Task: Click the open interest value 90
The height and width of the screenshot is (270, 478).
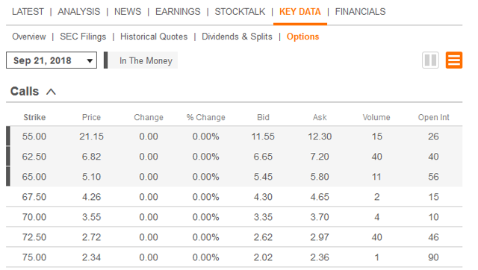Action: coord(433,257)
